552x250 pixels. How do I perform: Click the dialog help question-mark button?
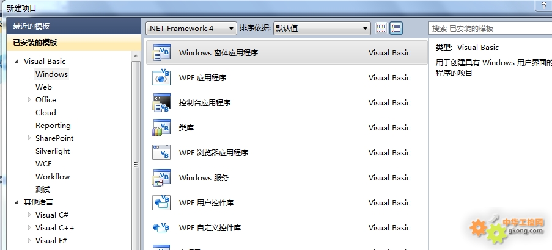coord(543,5)
